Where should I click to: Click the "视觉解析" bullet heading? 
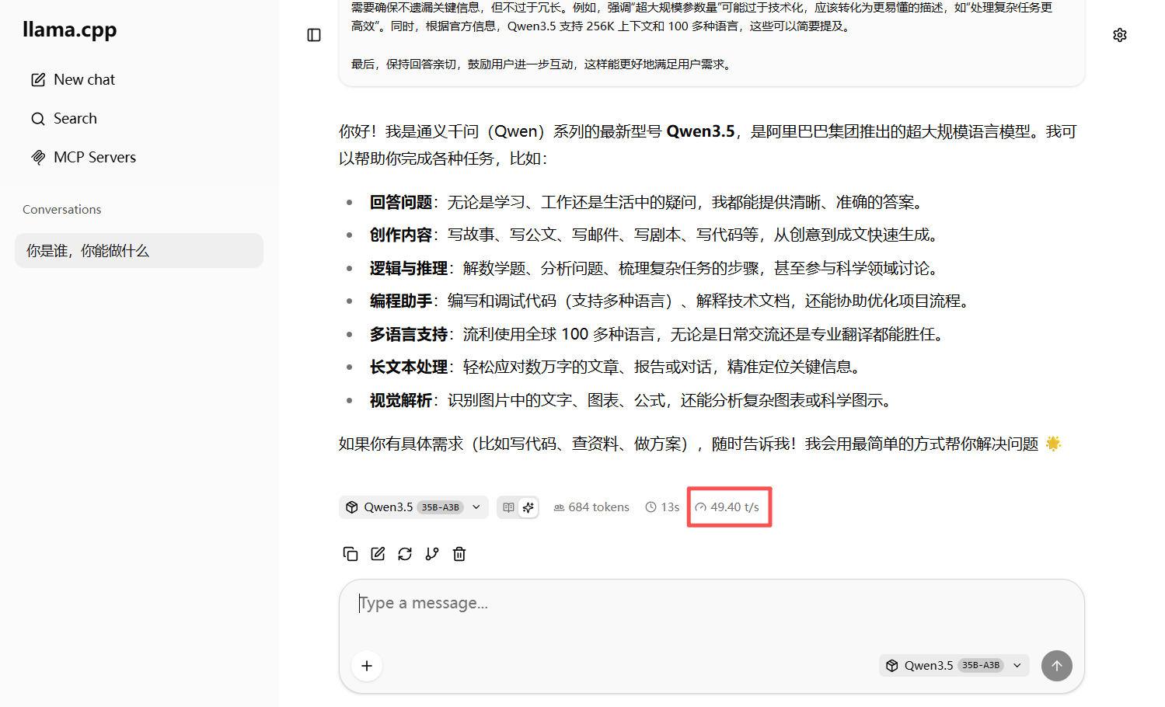tap(401, 401)
